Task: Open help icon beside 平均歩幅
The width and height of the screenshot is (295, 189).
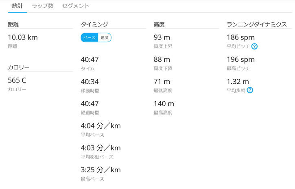Action: [250, 90]
